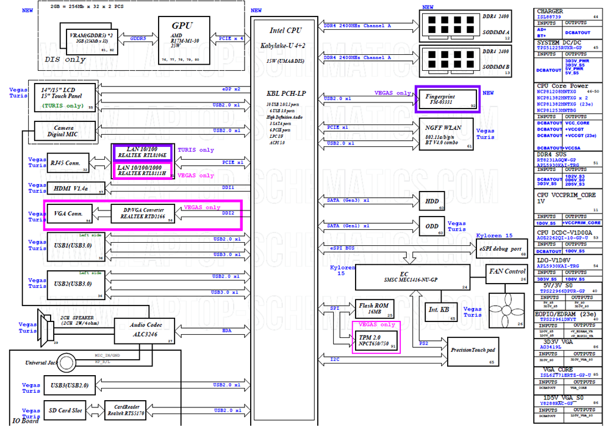Click the PS2 bus label

(x=424, y=343)
